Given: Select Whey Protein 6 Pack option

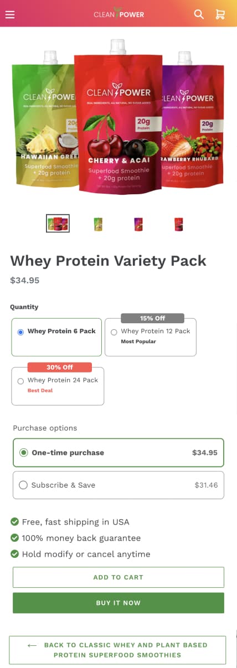Looking at the screenshot, I should point(56,337).
